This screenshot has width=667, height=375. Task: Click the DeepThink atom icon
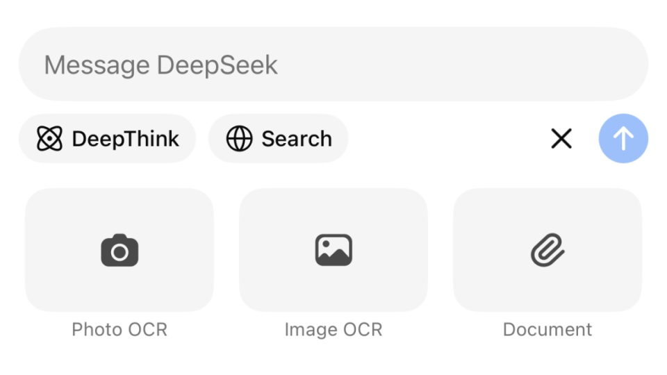[x=49, y=139]
